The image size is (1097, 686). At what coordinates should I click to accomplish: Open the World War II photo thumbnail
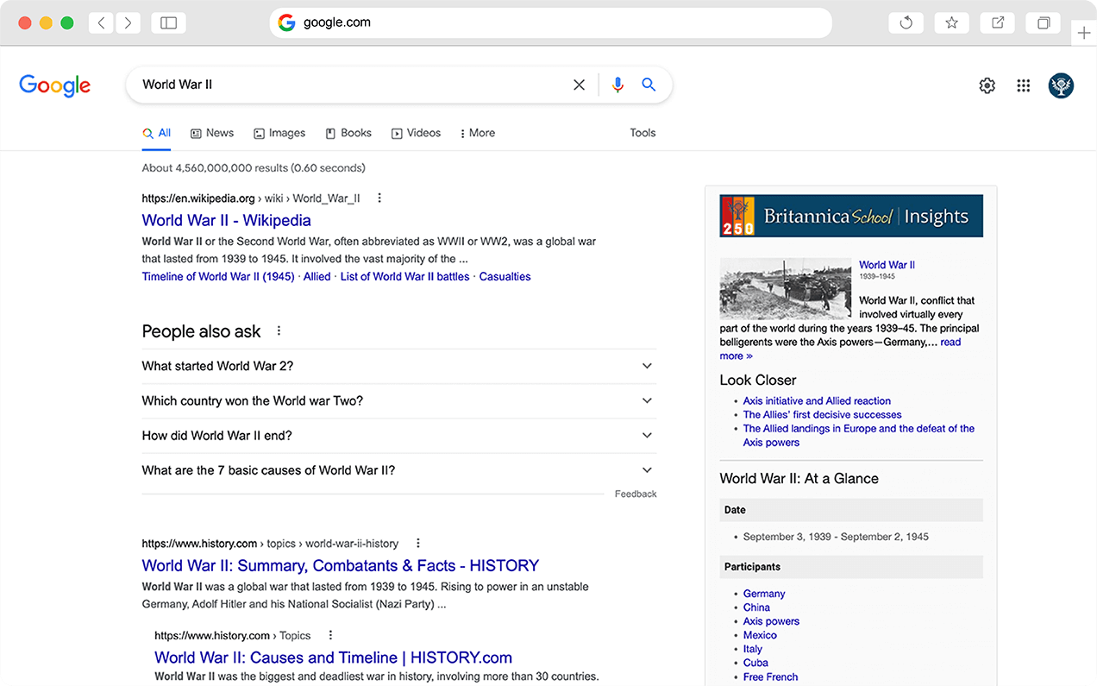click(x=786, y=289)
